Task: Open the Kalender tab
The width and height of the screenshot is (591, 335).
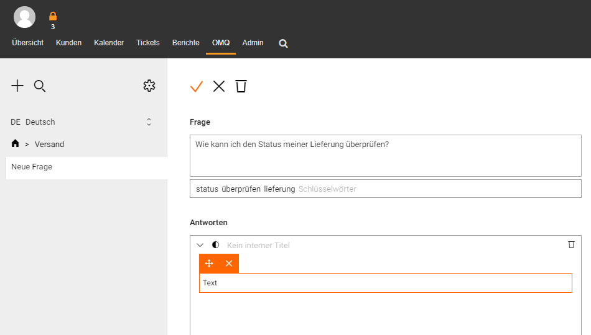Action: (109, 43)
